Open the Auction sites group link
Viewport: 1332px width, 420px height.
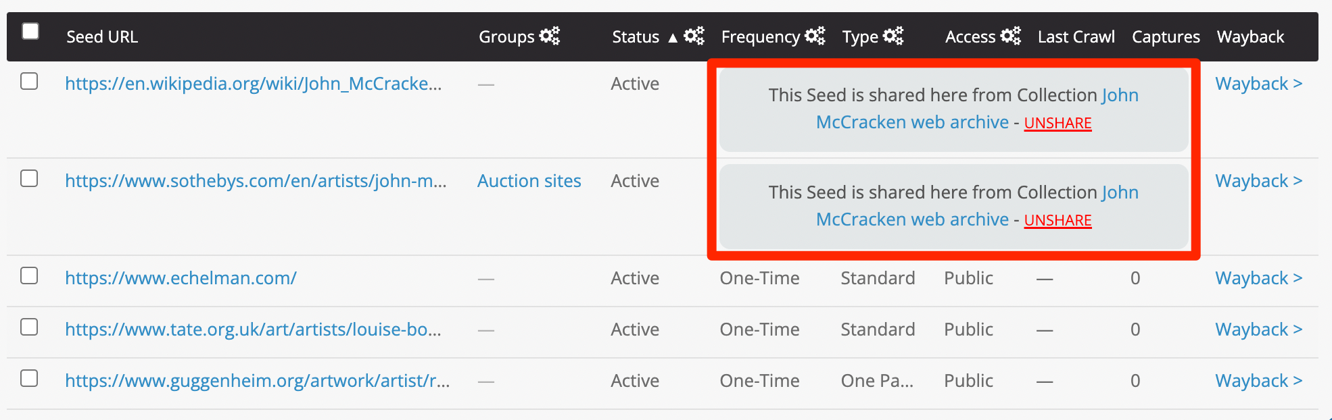[x=529, y=181]
